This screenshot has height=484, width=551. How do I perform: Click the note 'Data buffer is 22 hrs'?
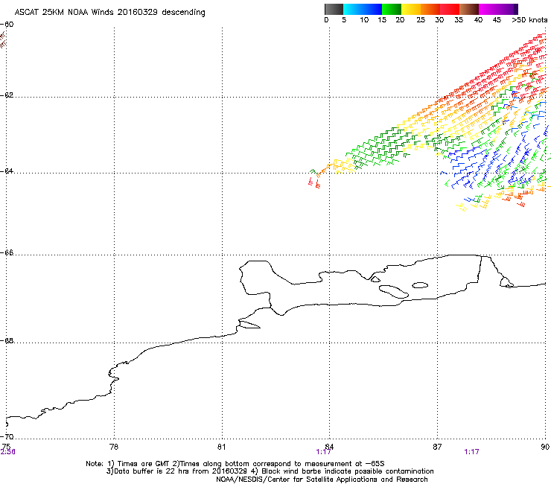pyautogui.click(x=144, y=471)
